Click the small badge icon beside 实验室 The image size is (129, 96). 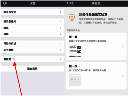[14, 59]
